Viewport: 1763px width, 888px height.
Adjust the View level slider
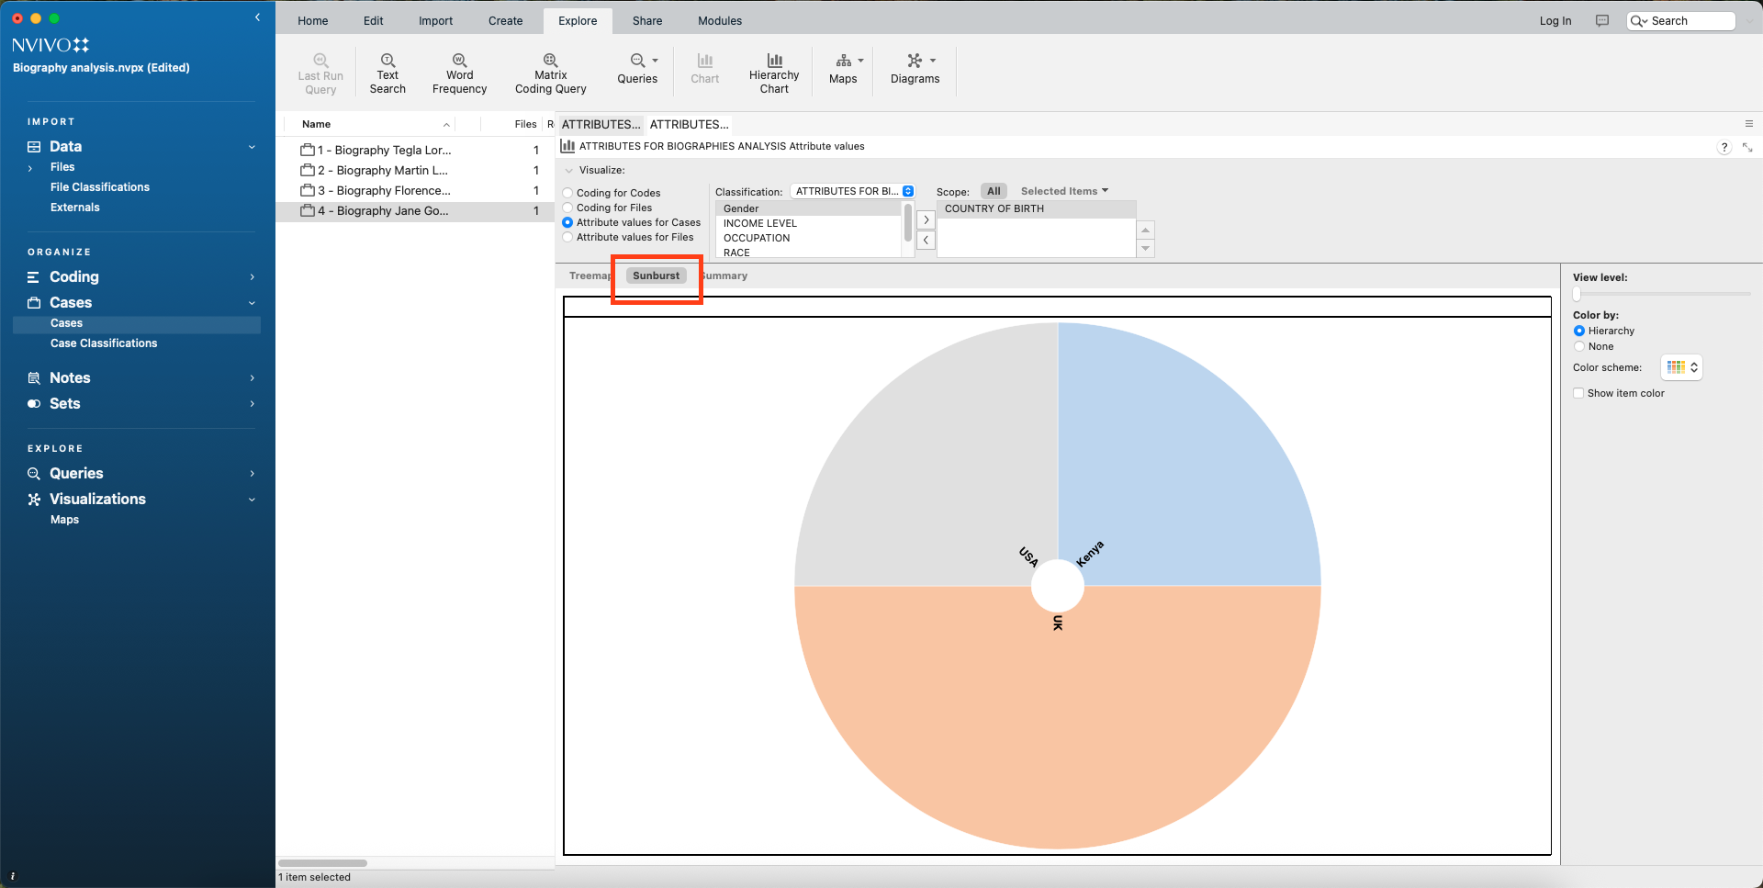(x=1577, y=294)
